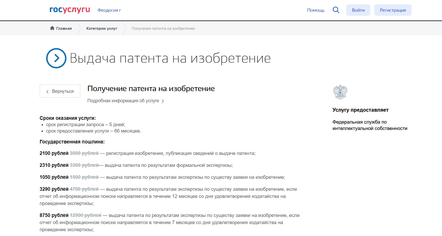The width and height of the screenshot is (442, 236).
Task: Click the Войти button
Action: pyautogui.click(x=358, y=10)
